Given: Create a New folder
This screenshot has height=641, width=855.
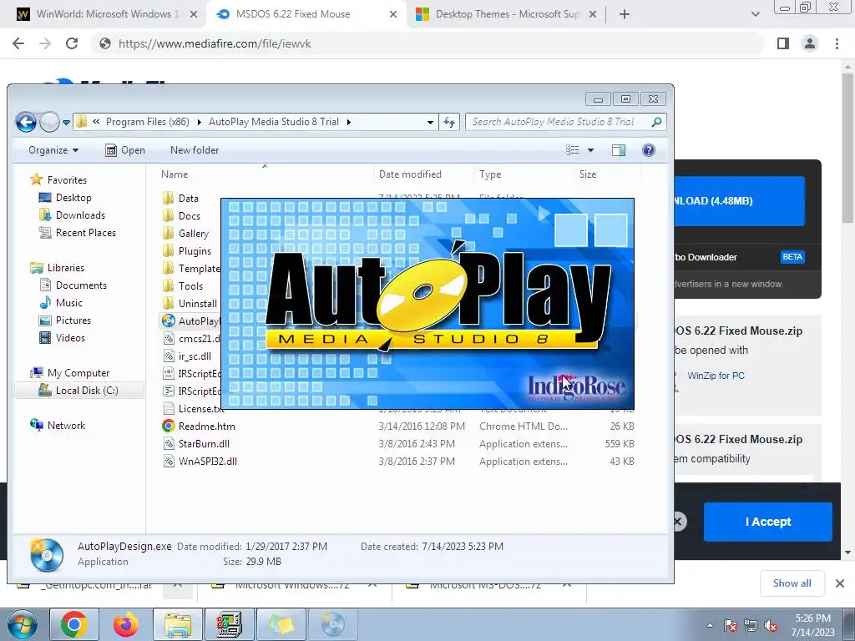Looking at the screenshot, I should (195, 150).
